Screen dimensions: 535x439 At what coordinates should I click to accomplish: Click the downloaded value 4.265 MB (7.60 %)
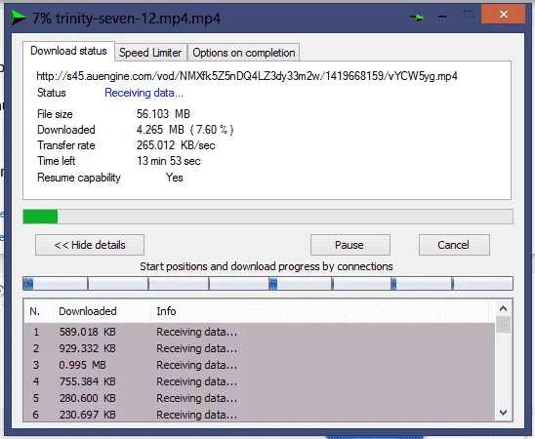click(185, 130)
